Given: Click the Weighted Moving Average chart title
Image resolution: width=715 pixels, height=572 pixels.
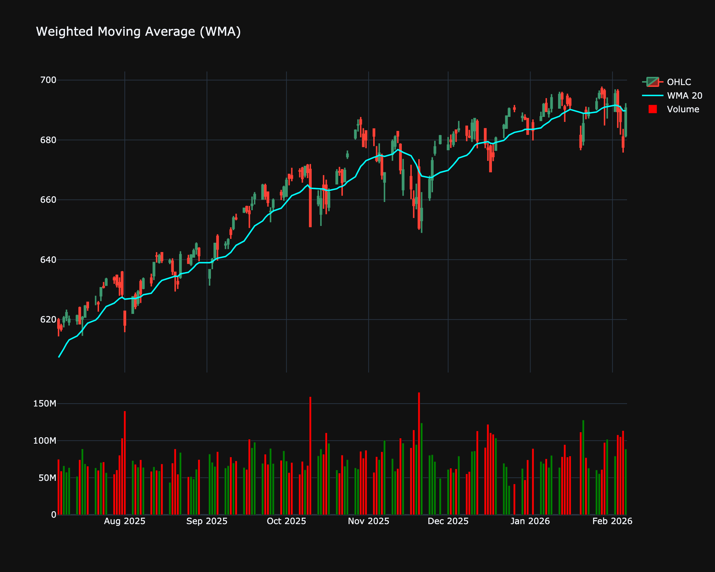Looking at the screenshot, I should click(138, 32).
